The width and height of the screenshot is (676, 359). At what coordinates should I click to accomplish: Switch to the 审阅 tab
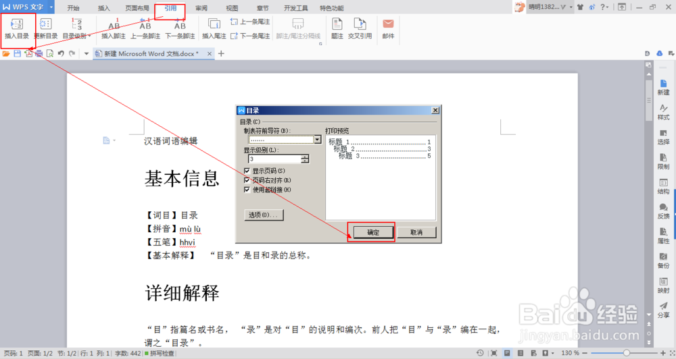201,7
